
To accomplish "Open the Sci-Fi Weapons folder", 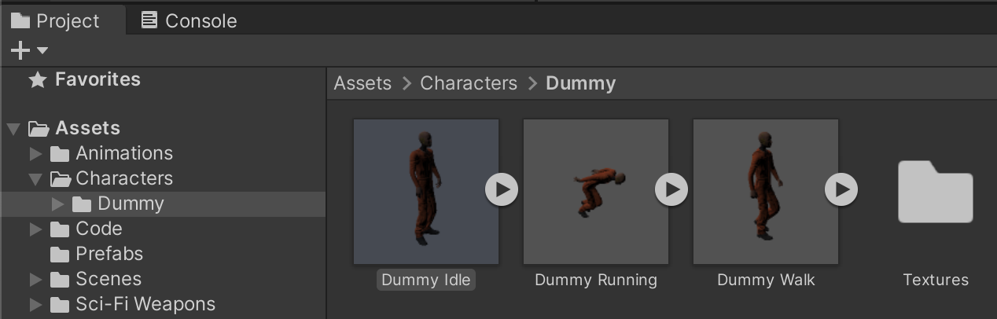I will click(145, 304).
